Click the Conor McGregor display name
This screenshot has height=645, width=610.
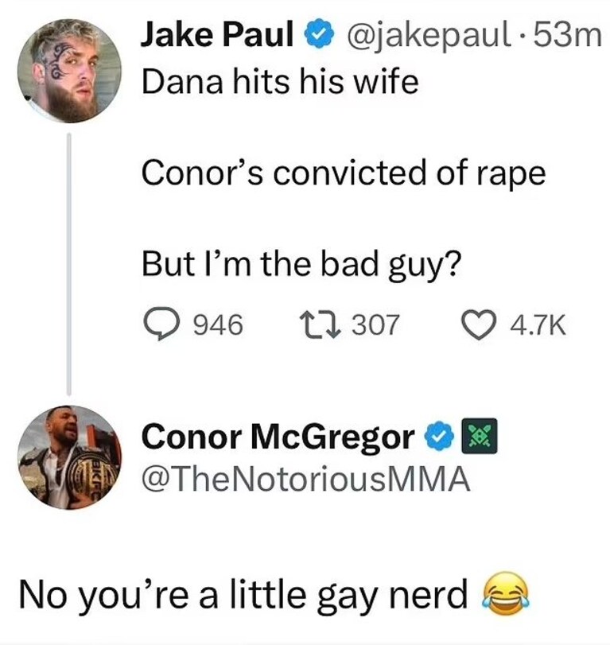278,437
